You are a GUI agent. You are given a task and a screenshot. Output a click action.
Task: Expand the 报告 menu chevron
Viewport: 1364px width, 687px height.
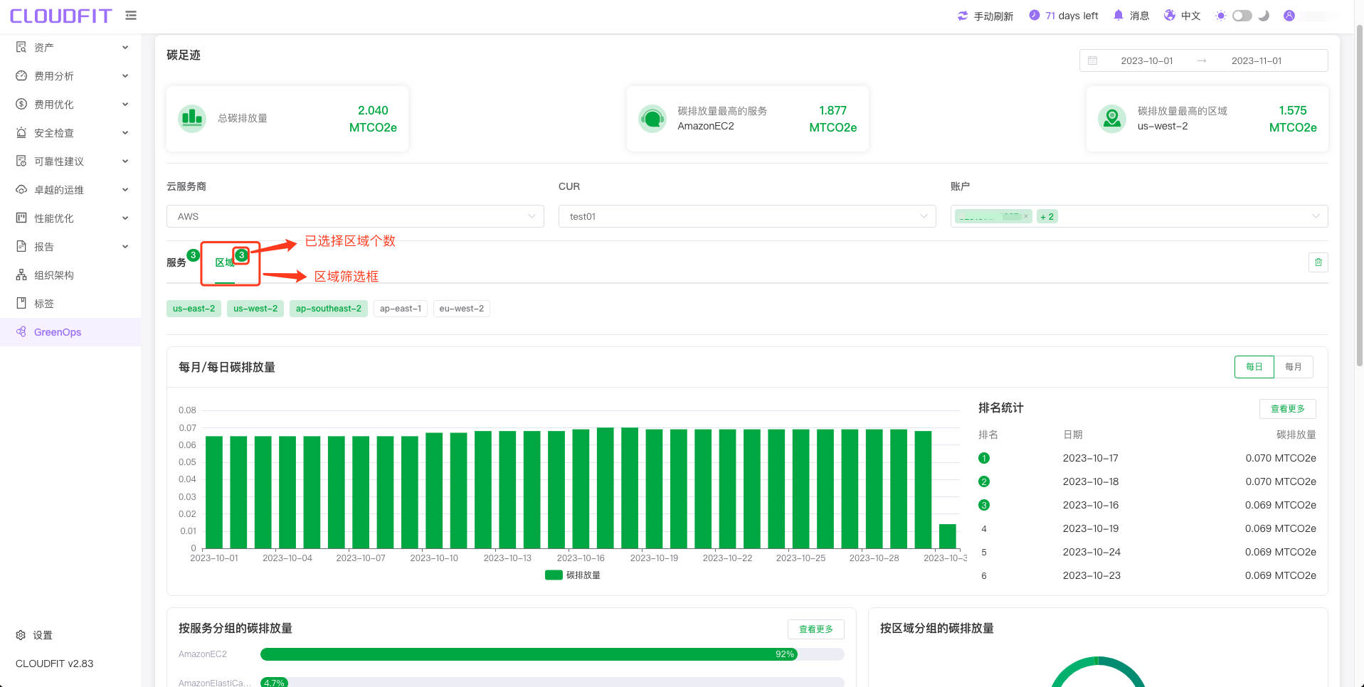tap(125, 247)
